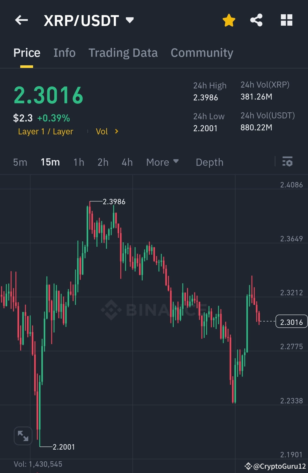The image size is (308, 473).
Task: Favorite XRP/USDT by tapping the star
Action: tap(229, 20)
